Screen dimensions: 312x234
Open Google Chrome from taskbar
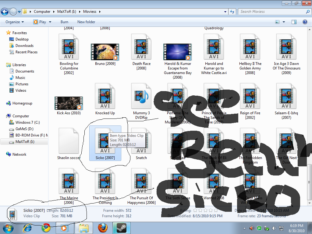(46, 228)
